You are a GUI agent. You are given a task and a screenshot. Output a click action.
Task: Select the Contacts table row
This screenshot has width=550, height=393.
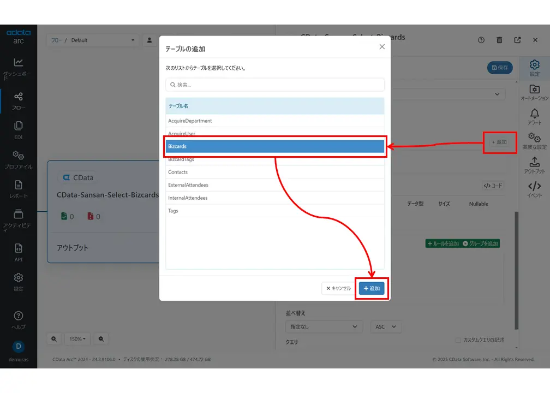coord(274,172)
